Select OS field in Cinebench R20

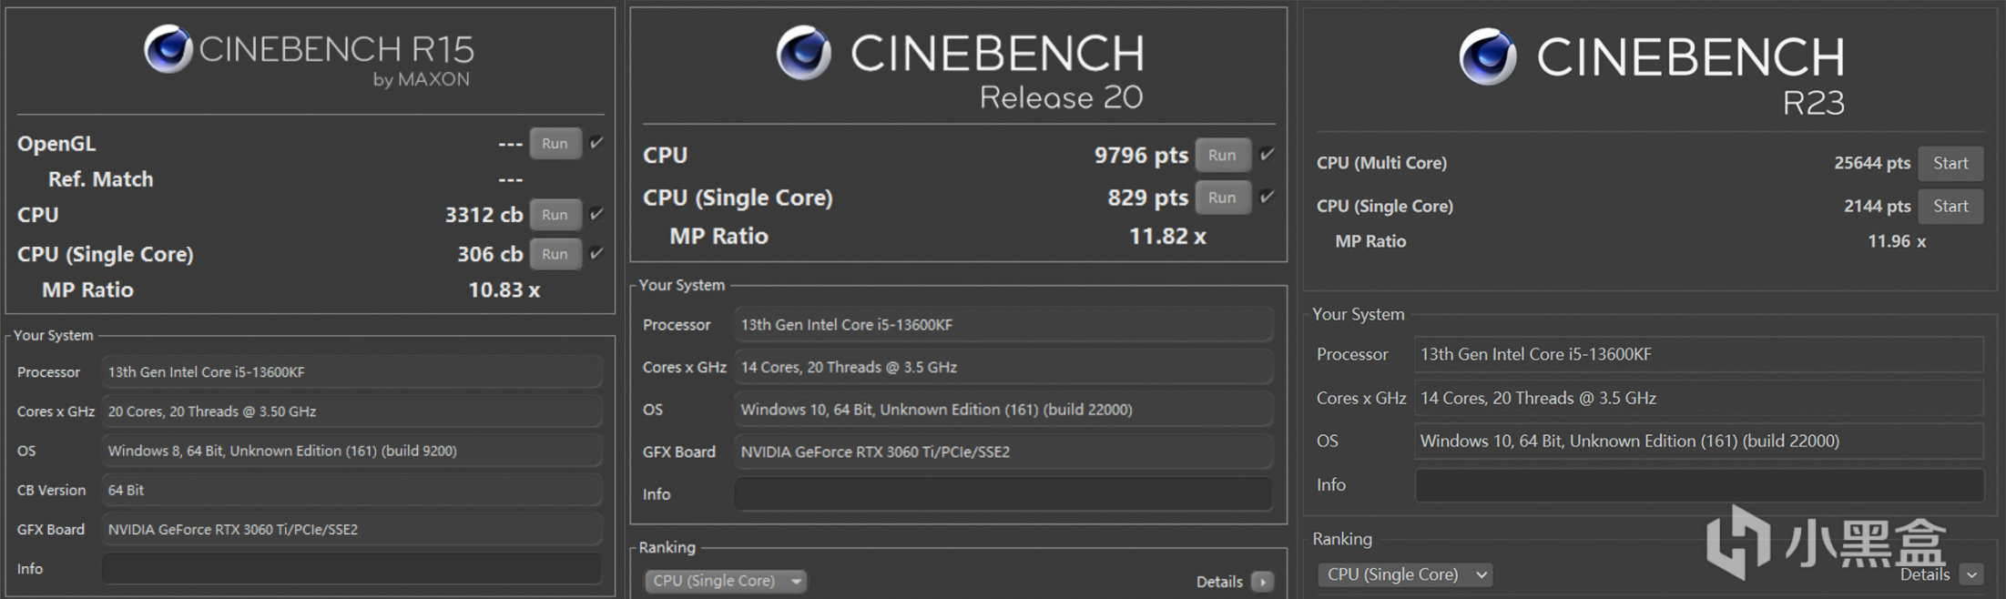[1003, 410]
